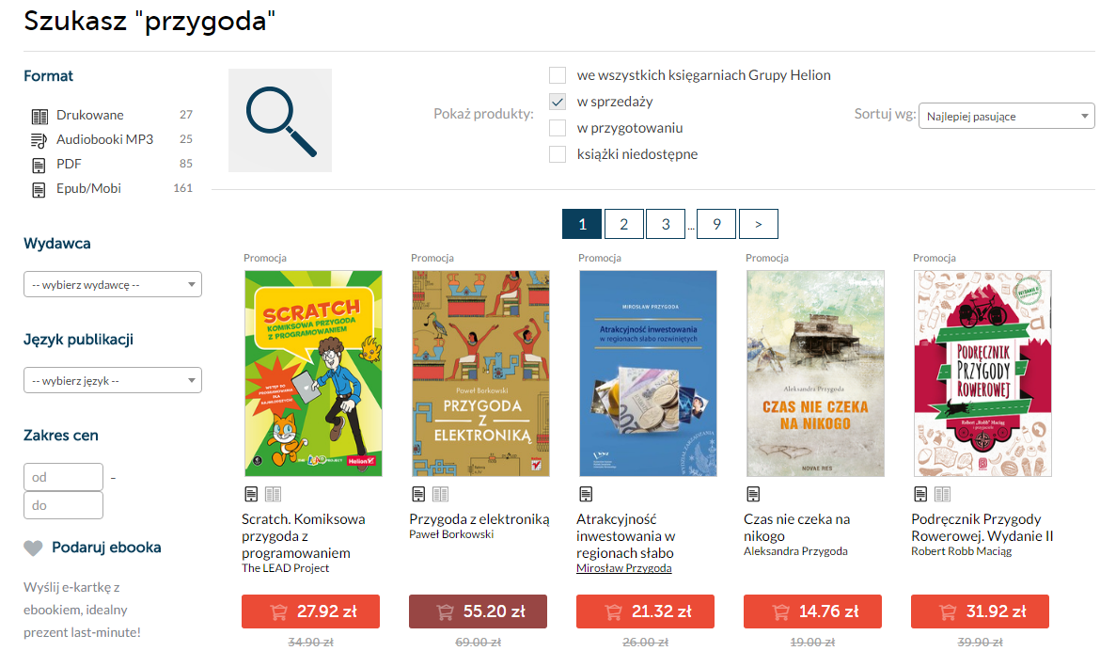Click printed book icon under Przygoda z elektroniką
Viewport: 1100px width, 667px height.
[441, 494]
